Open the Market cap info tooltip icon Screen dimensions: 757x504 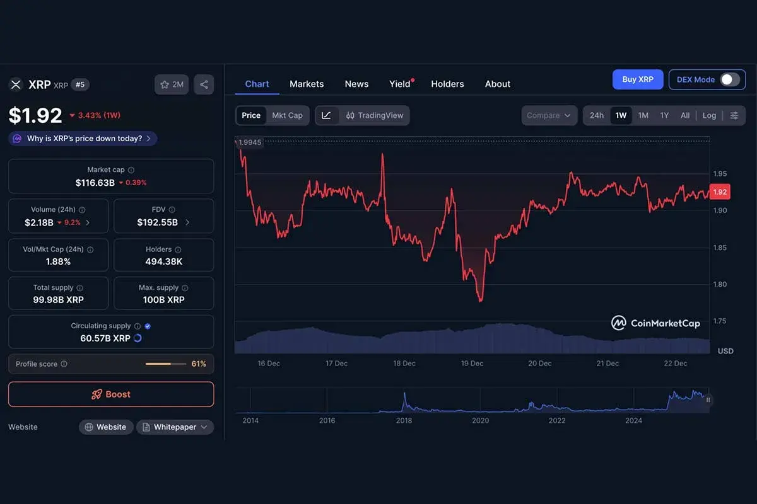[x=131, y=169]
